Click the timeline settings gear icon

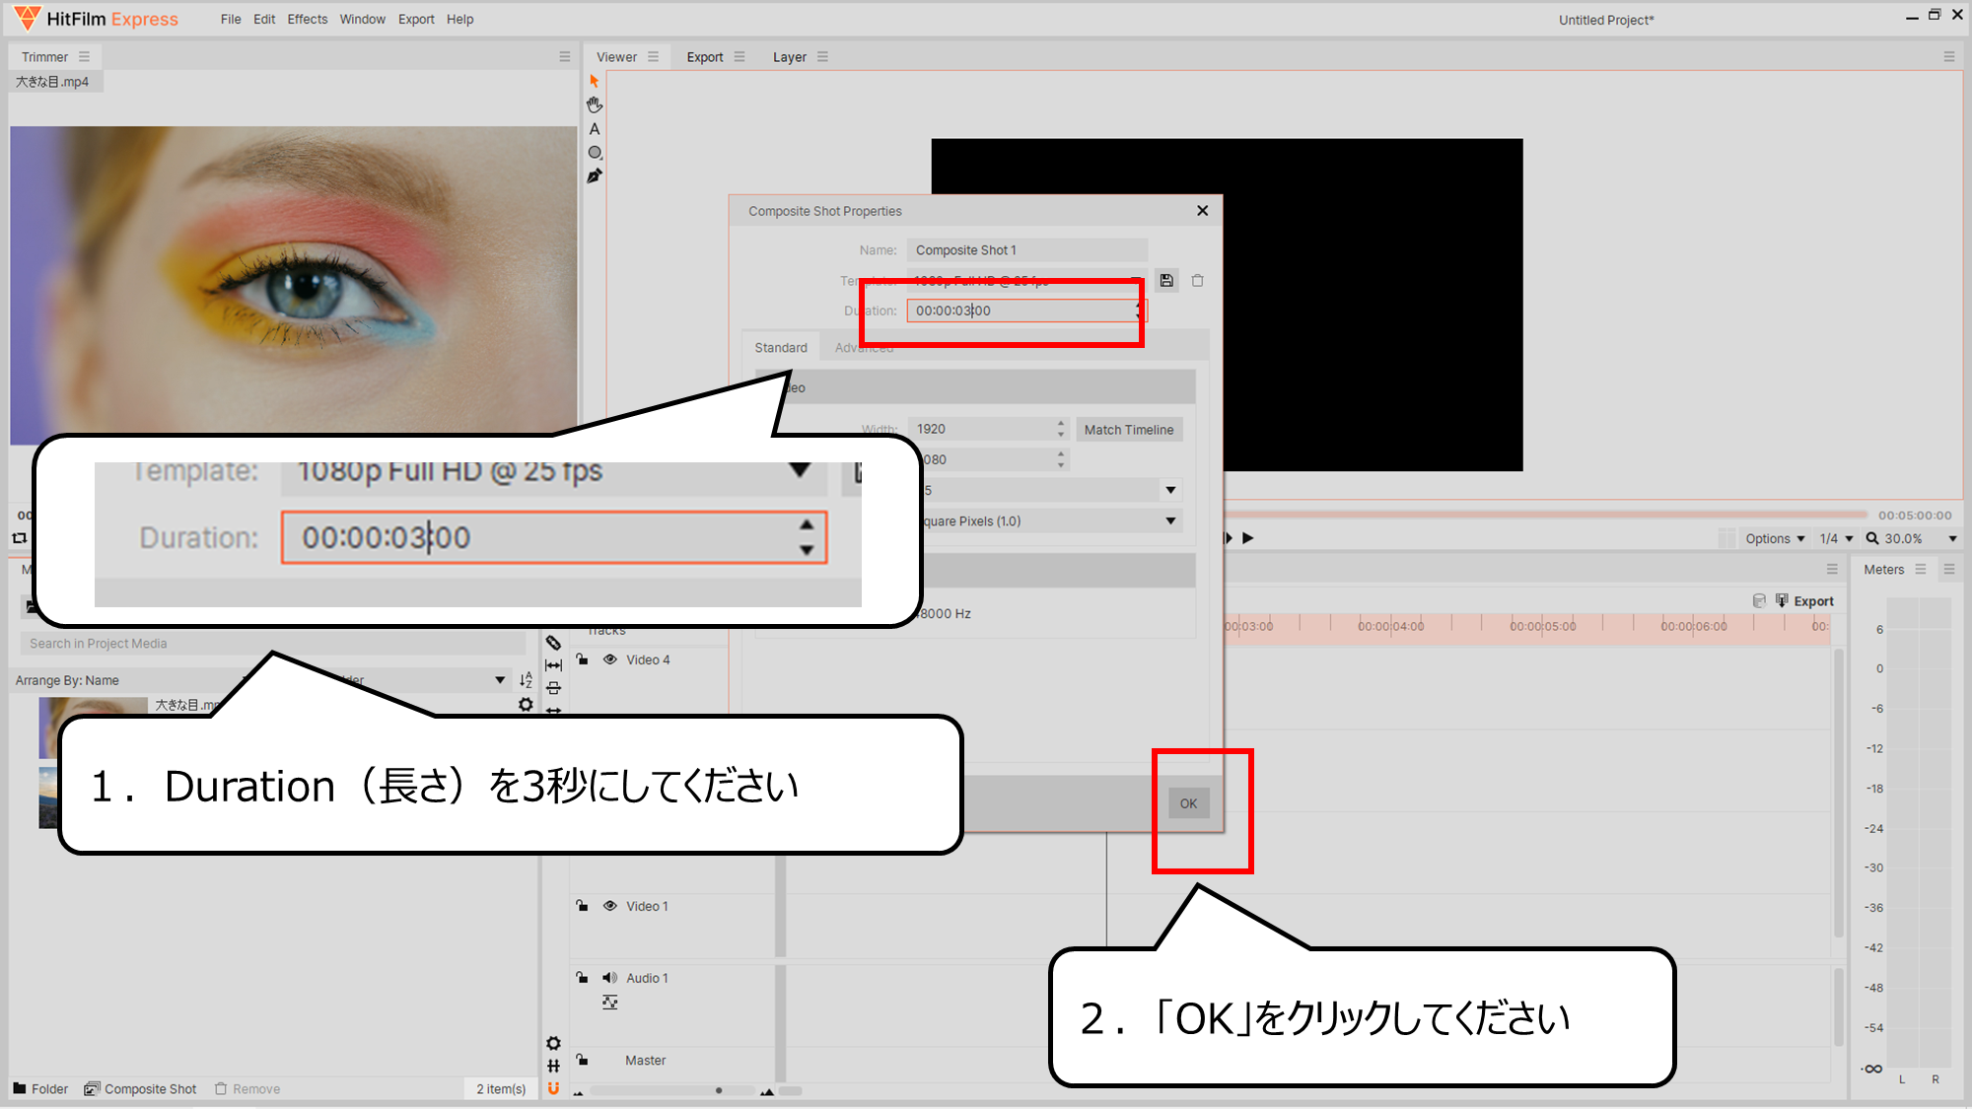pyautogui.click(x=553, y=1043)
